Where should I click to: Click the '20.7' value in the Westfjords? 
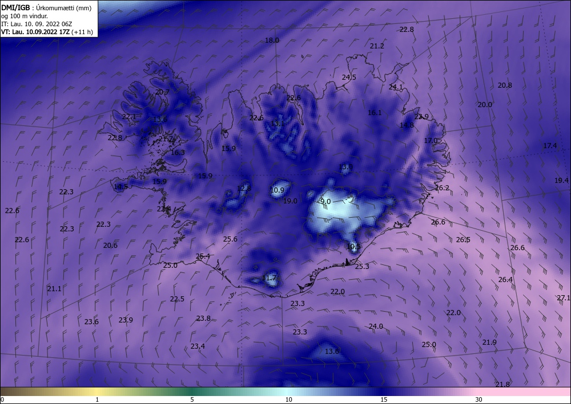click(x=162, y=92)
